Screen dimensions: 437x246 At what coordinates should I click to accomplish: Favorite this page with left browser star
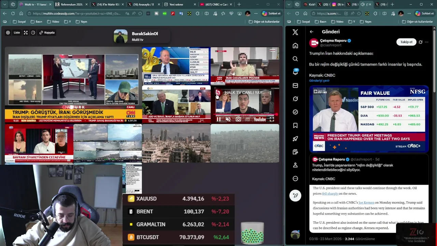[x=140, y=13]
